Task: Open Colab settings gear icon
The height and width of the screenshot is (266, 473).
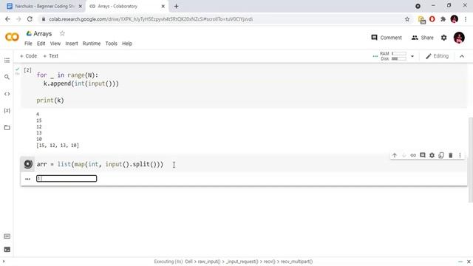Action: [443, 38]
